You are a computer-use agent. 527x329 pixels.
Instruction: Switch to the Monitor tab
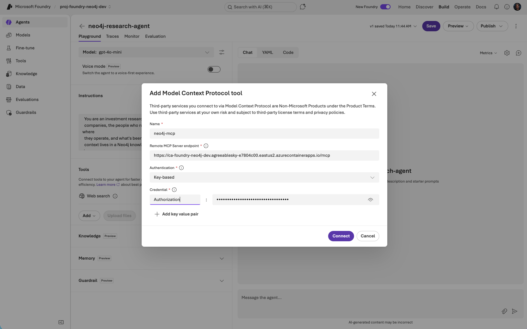click(x=132, y=36)
